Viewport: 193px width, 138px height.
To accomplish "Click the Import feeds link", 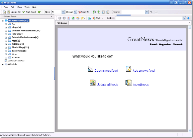I will coord(141,85).
